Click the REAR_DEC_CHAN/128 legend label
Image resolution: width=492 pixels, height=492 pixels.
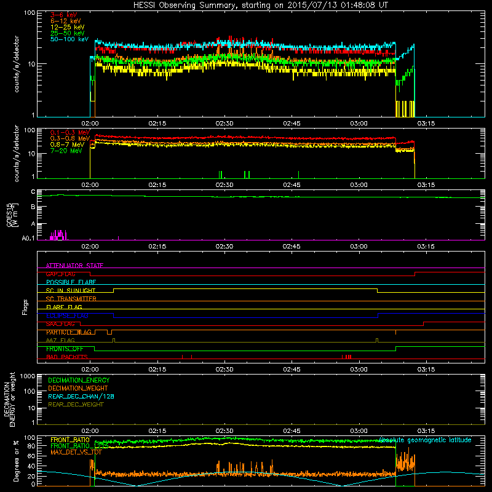(81, 396)
